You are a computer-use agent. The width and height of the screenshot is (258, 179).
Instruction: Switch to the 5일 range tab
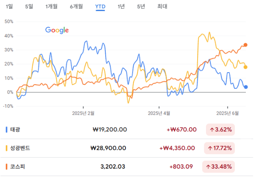pyautogui.click(x=29, y=7)
